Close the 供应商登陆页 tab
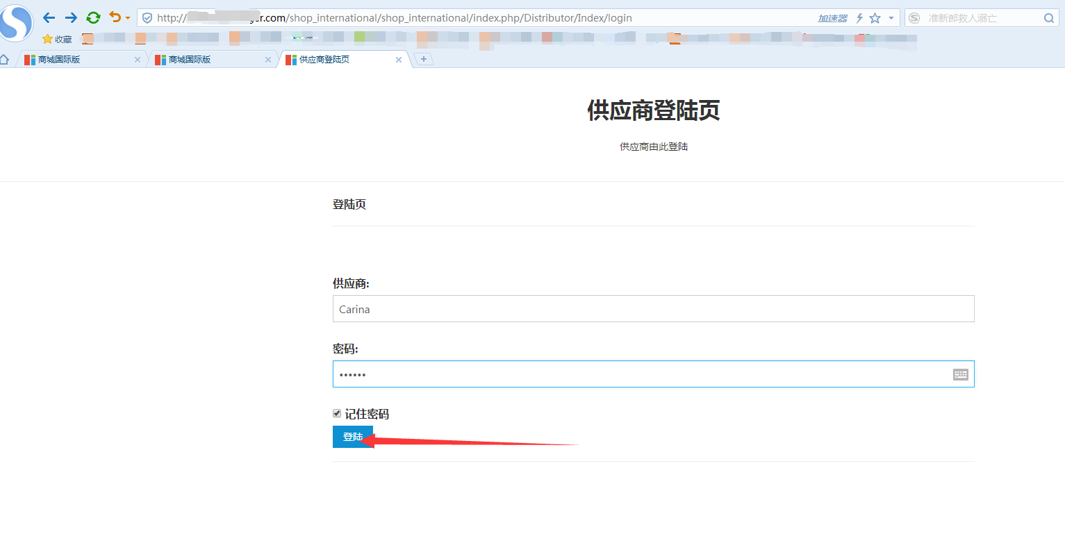 [398, 60]
